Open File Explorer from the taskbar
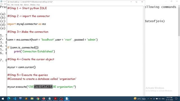The width and height of the screenshot is (180, 101). [x=32, y=98]
